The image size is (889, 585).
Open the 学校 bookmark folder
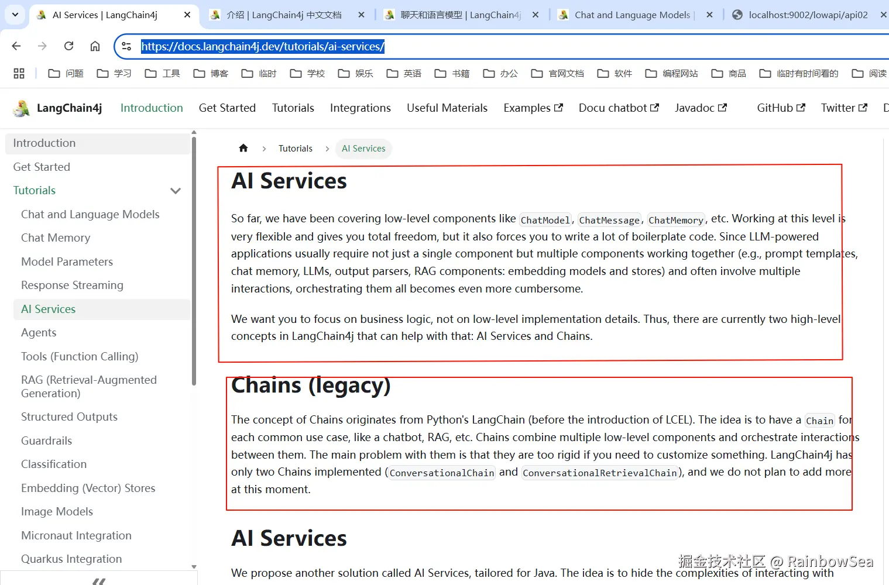click(307, 73)
